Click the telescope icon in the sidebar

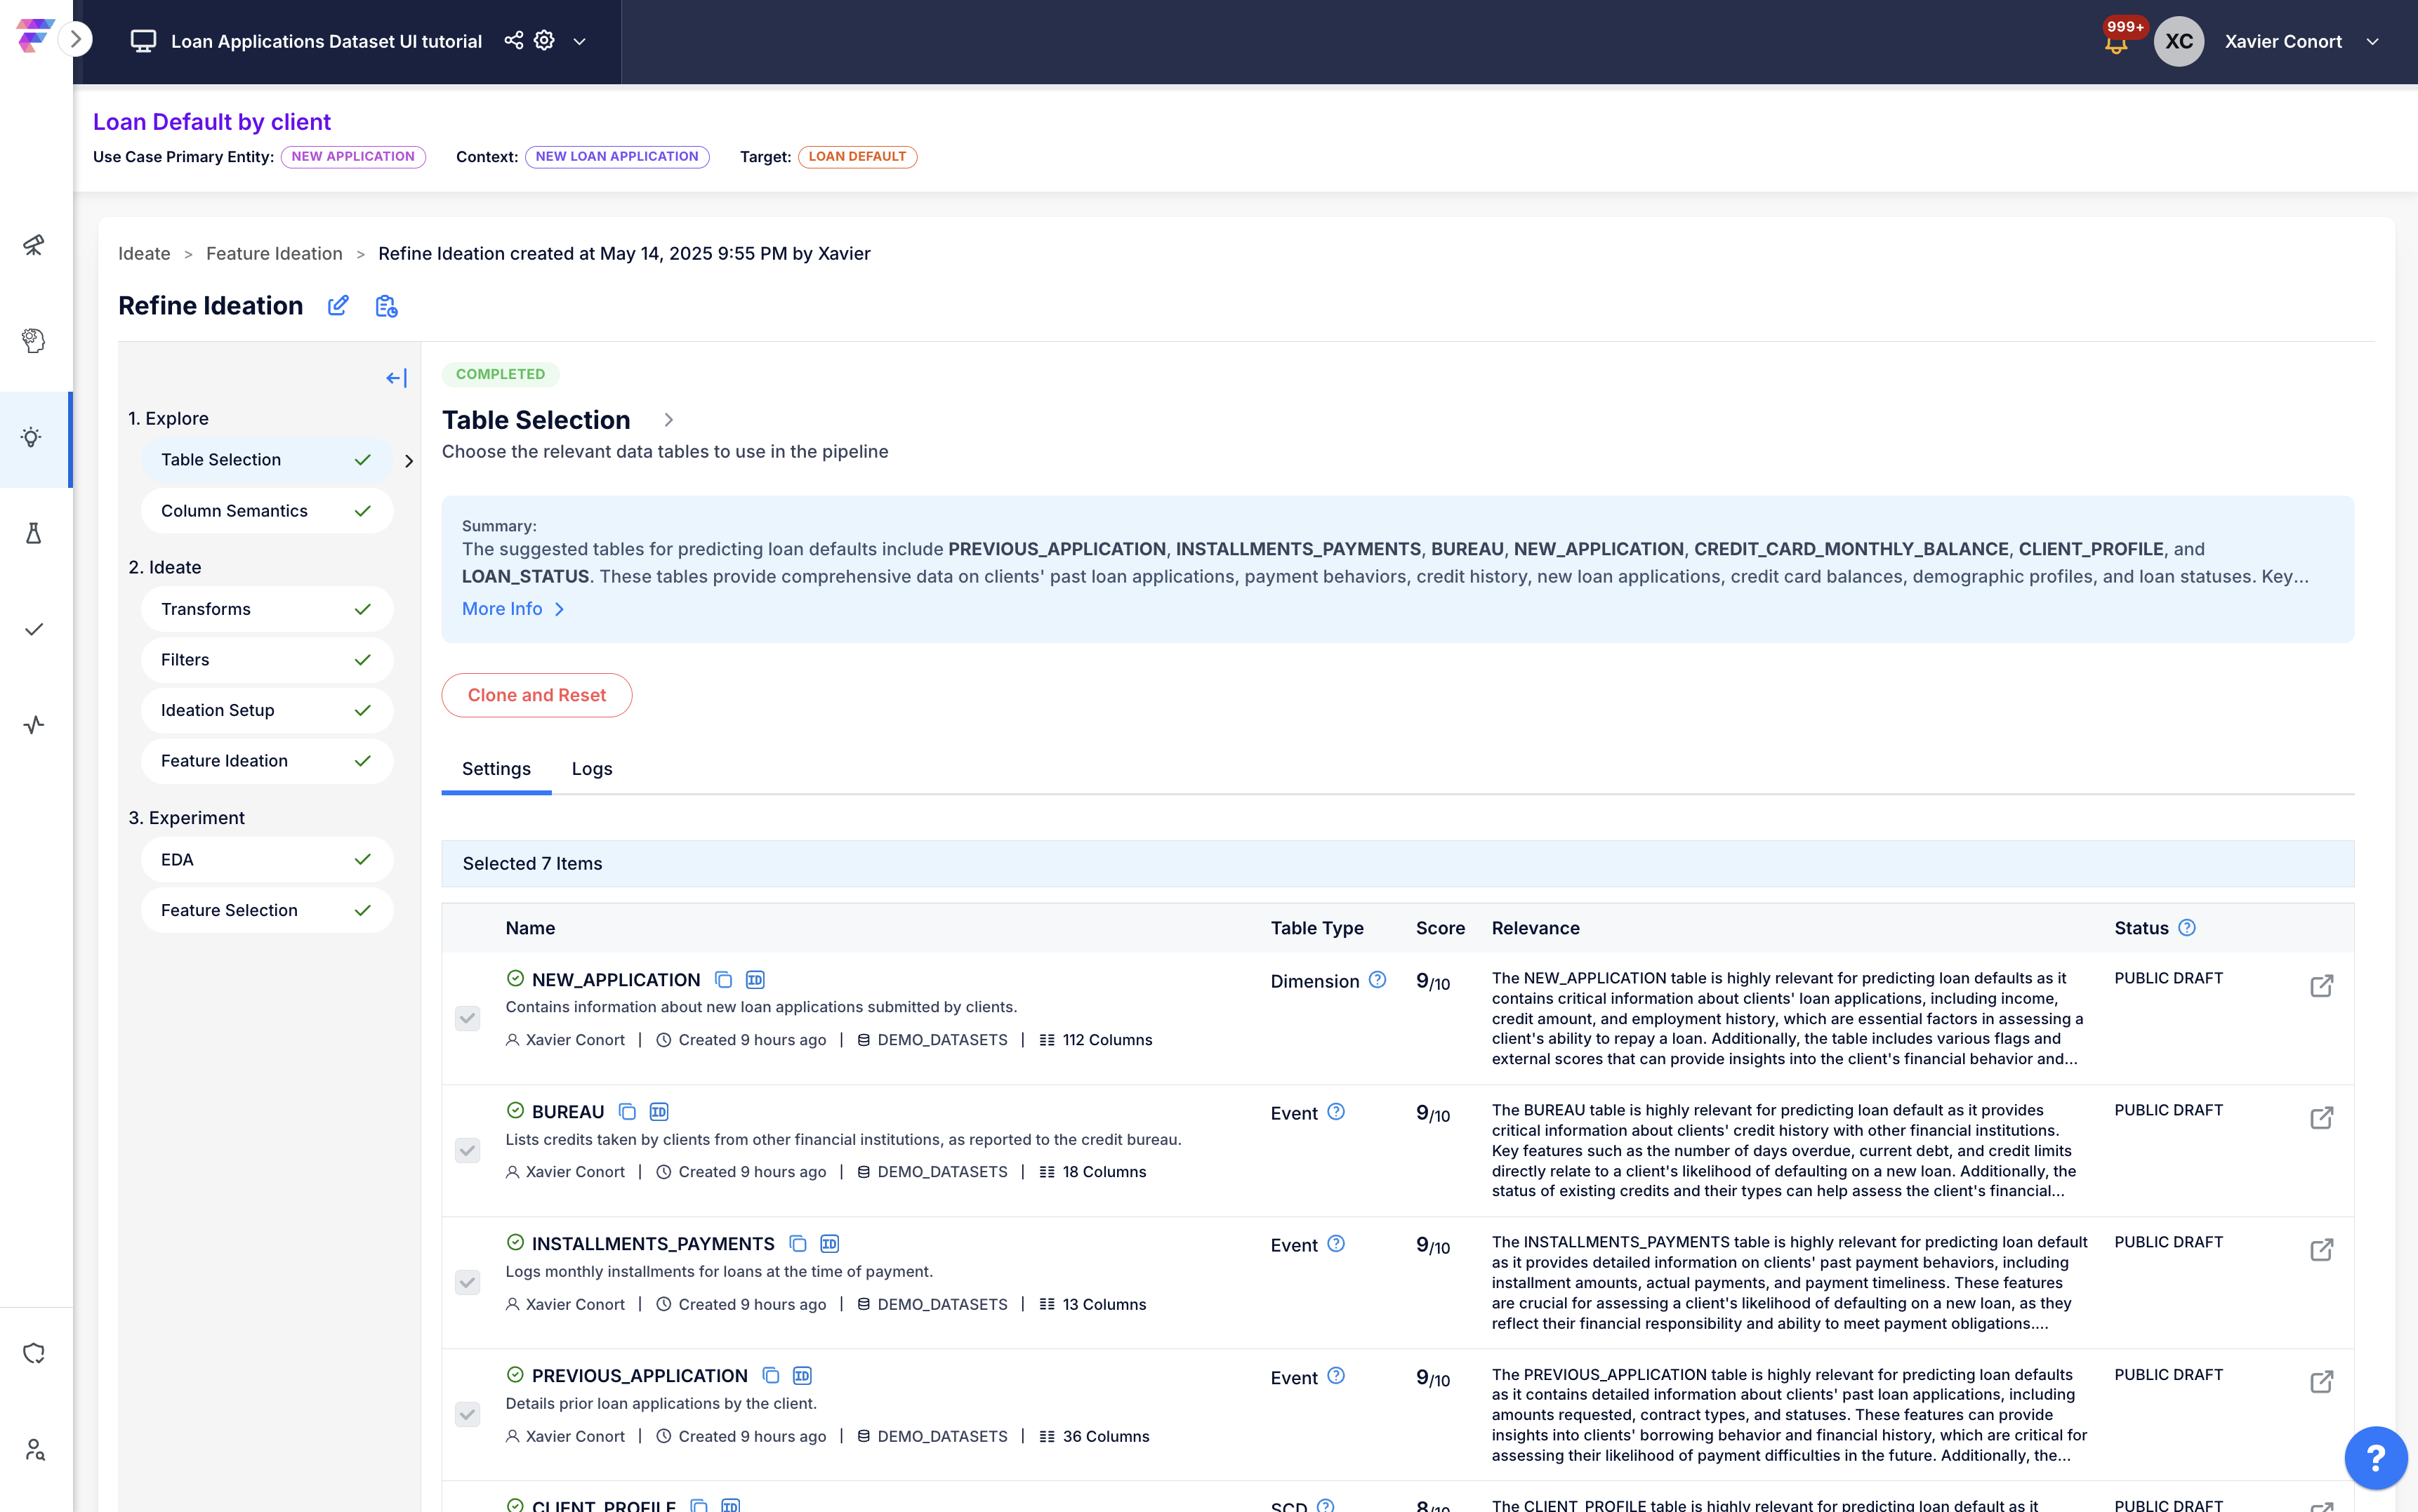click(34, 245)
